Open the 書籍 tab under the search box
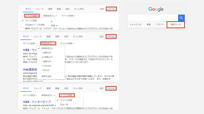204x114 pixels. click(x=149, y=24)
